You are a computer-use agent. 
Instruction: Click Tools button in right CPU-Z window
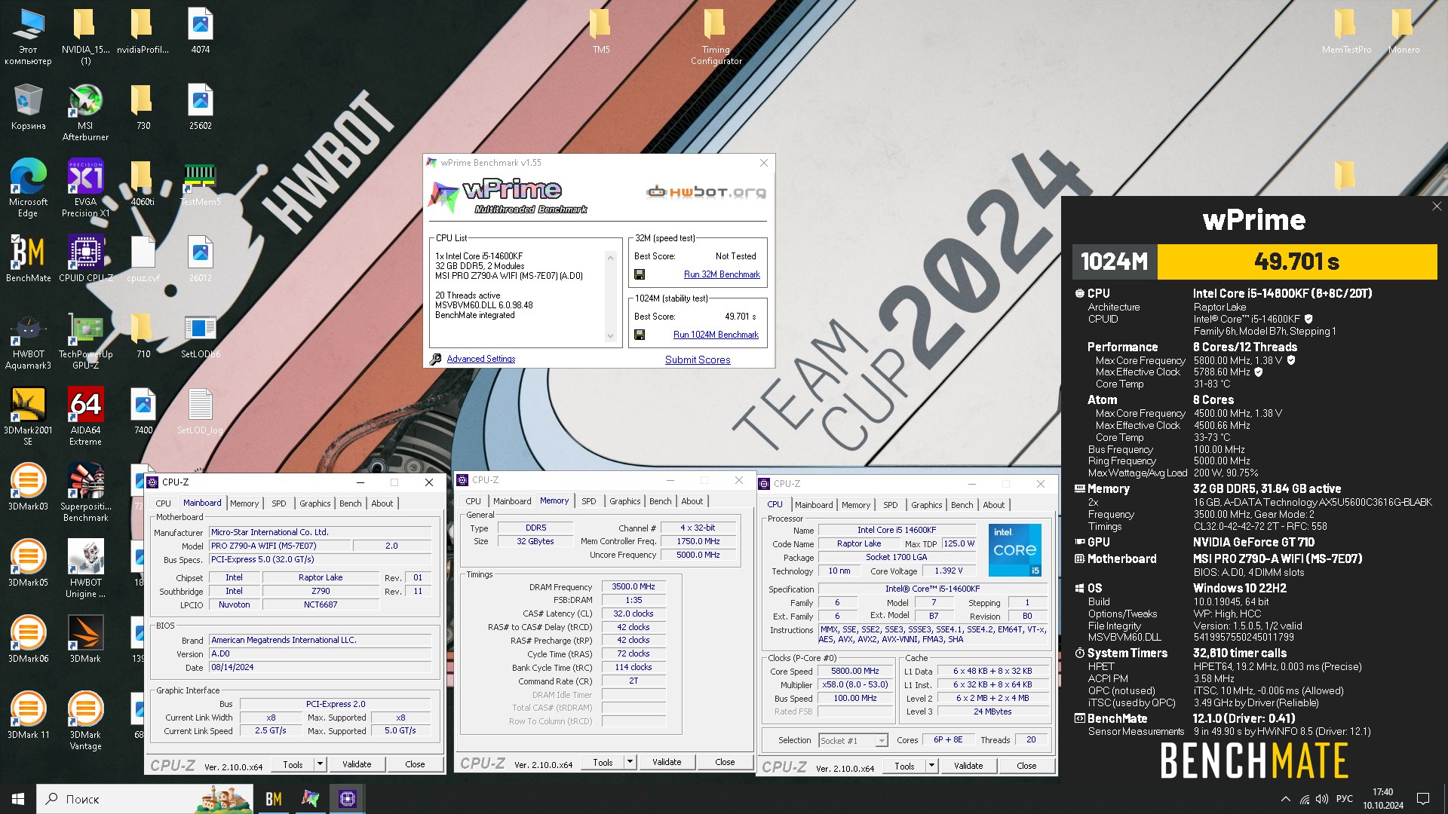[x=904, y=766]
